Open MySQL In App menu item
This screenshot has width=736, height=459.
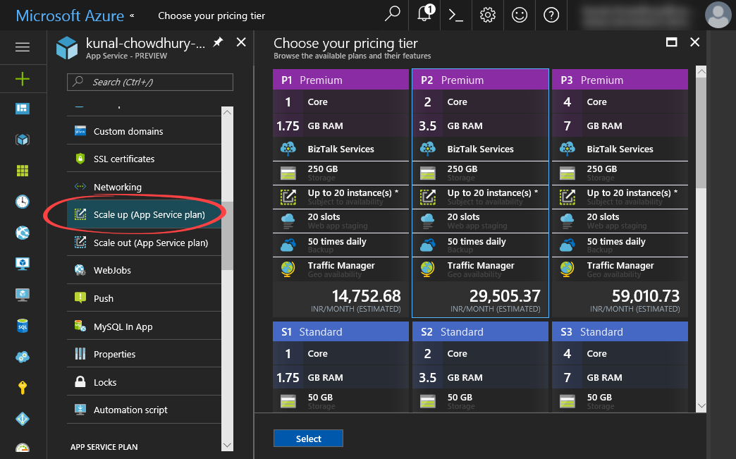[144, 326]
